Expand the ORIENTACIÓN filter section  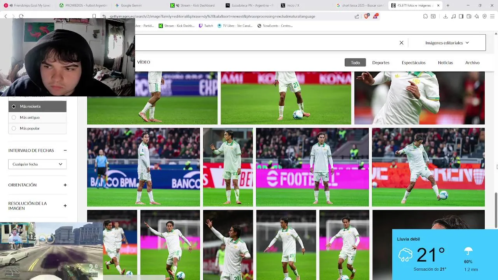tap(65, 185)
